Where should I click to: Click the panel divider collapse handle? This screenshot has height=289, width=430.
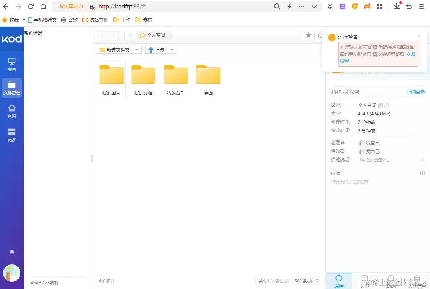point(92,158)
